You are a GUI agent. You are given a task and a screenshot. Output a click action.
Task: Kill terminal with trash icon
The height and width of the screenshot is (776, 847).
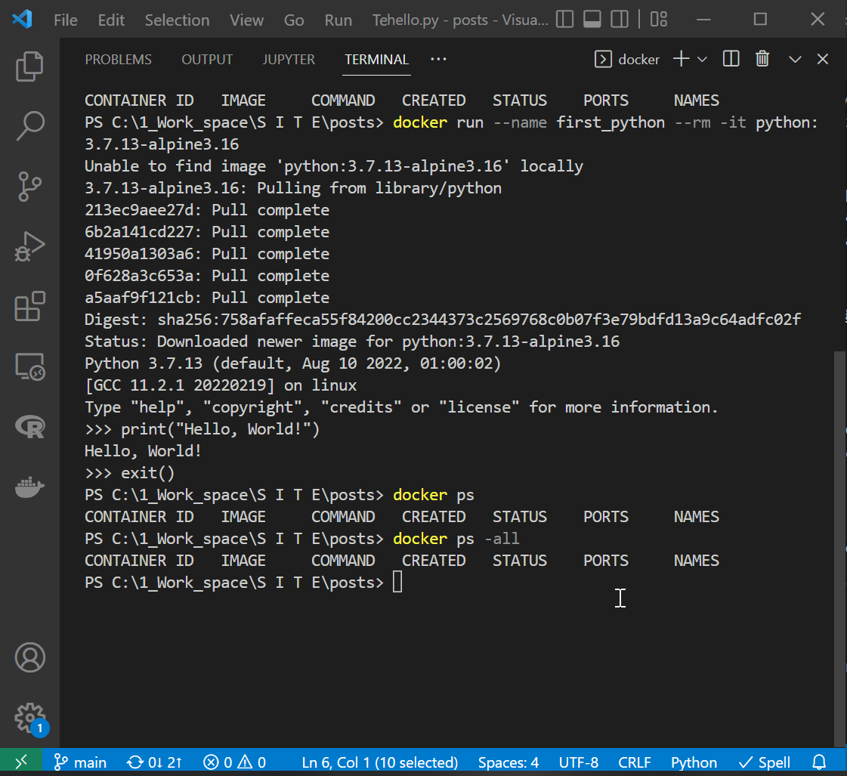pyautogui.click(x=762, y=59)
